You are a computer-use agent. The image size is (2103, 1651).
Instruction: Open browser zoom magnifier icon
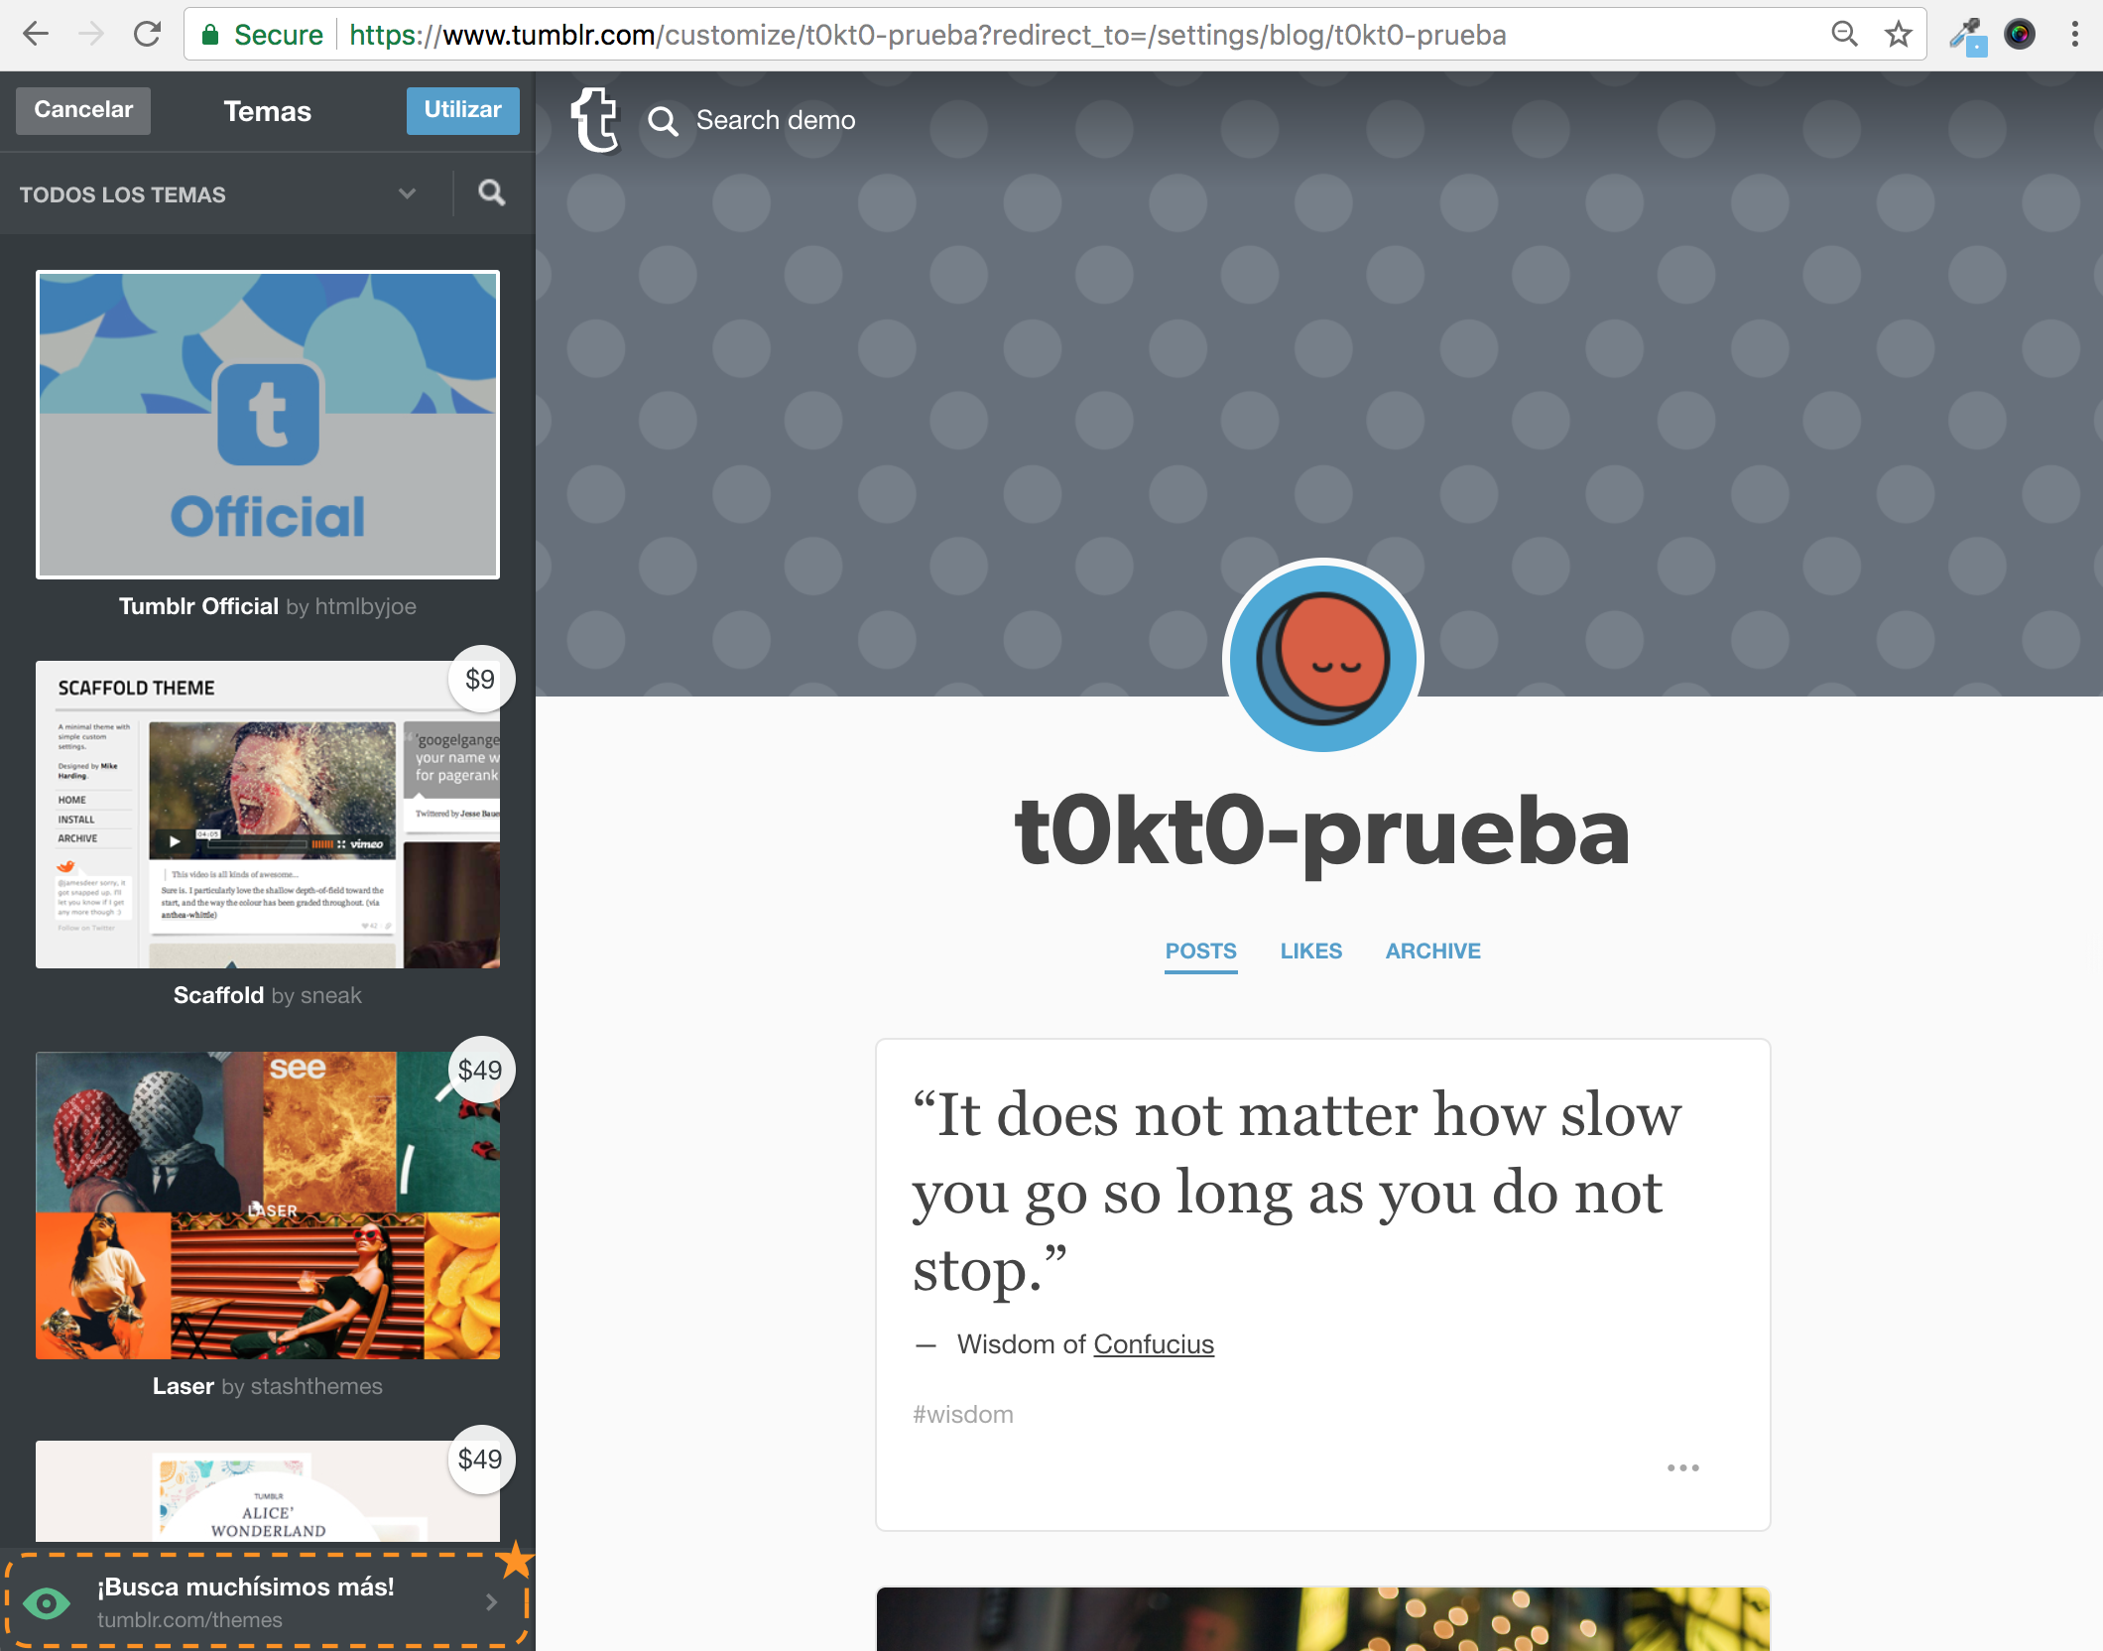point(1844,35)
